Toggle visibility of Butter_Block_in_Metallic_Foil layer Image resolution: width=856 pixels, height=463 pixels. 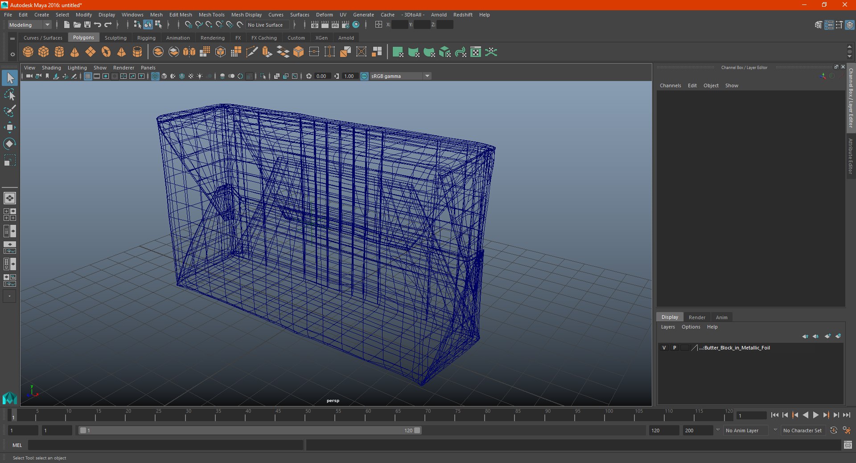[x=664, y=348]
